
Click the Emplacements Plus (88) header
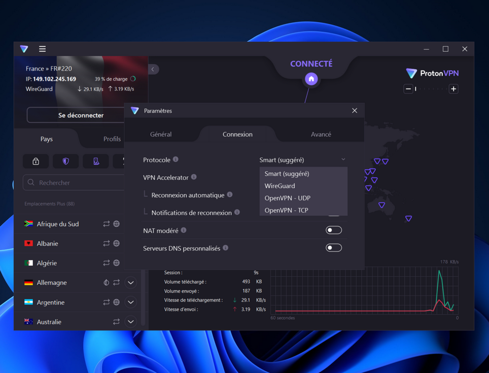[x=50, y=204]
